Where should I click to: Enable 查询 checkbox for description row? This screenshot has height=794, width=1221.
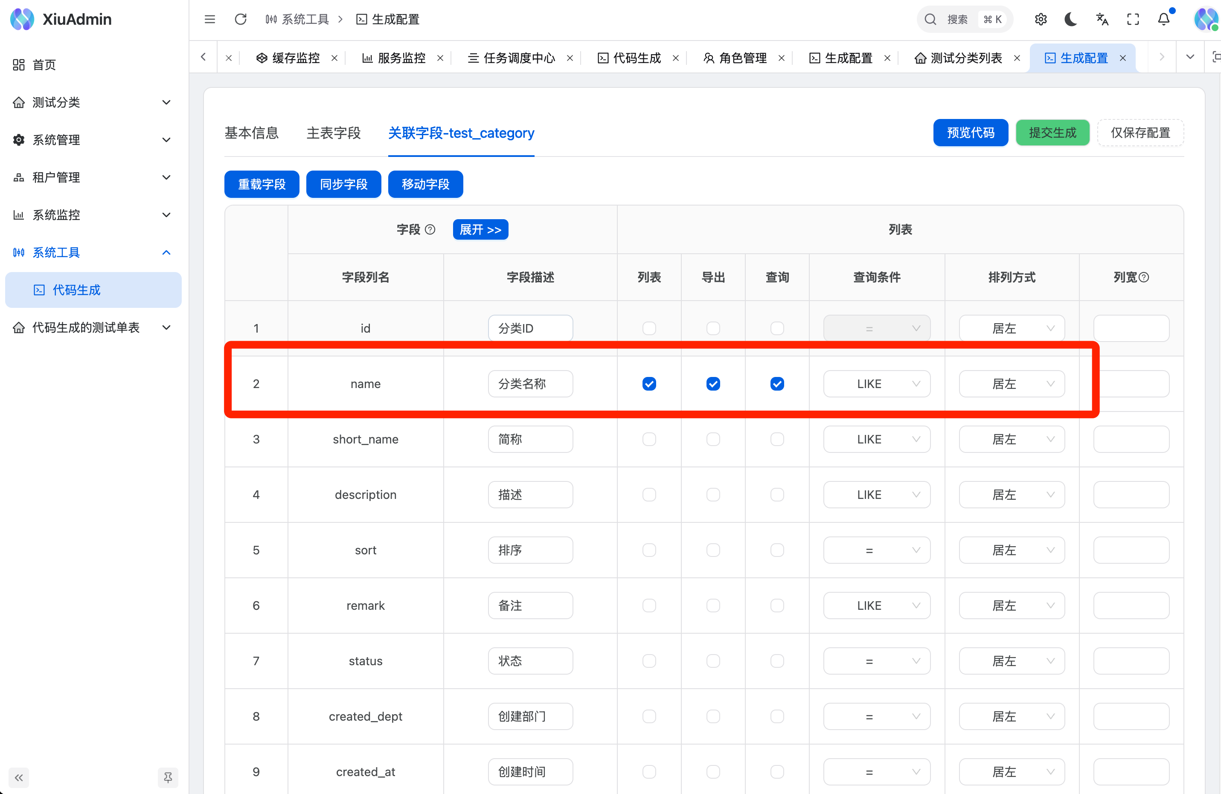(x=777, y=495)
